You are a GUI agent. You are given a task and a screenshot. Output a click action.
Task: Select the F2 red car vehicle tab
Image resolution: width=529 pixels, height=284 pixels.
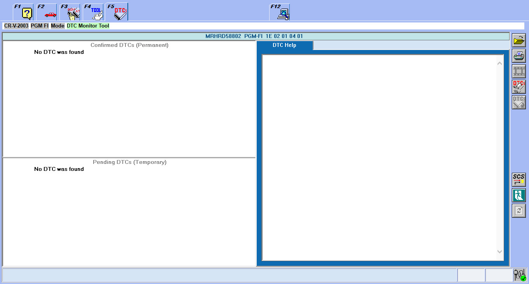[47, 12]
